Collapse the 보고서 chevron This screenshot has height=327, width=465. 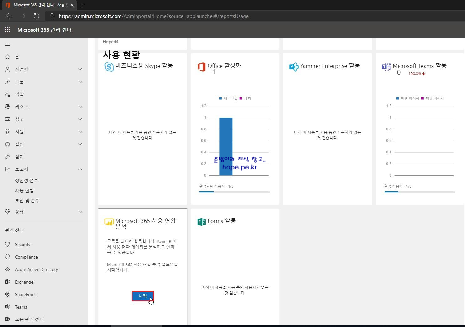(80, 169)
